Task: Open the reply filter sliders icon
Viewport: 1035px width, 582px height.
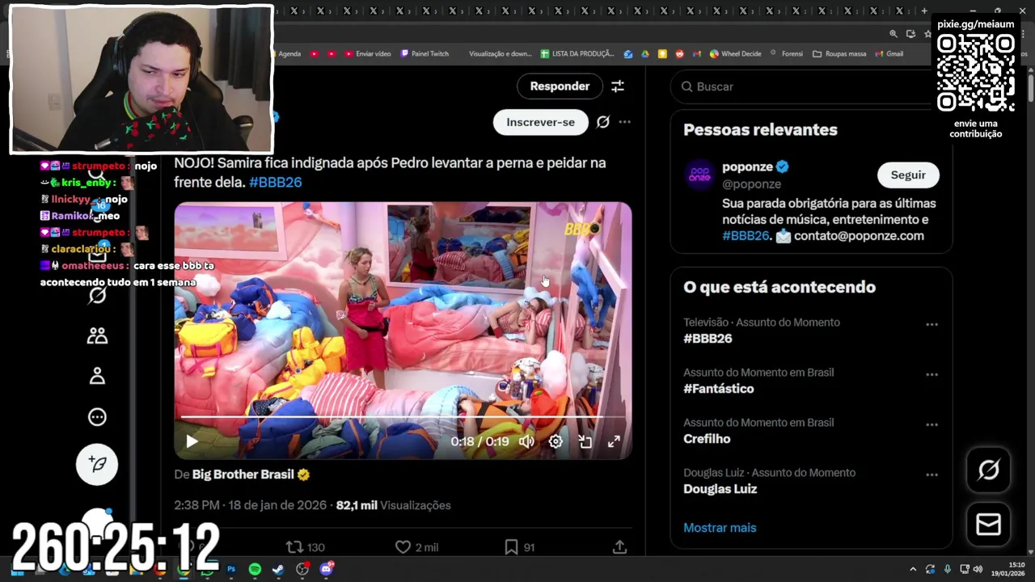Action: tap(618, 86)
